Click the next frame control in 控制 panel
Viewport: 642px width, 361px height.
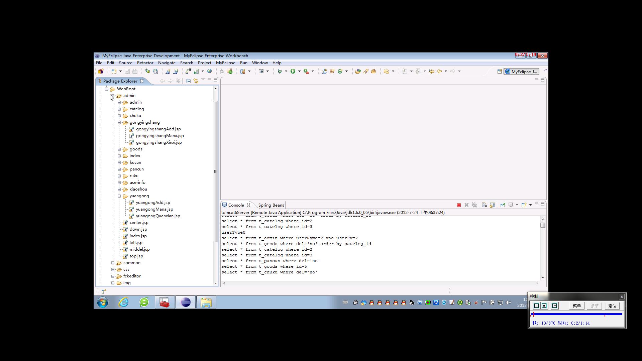point(555,306)
